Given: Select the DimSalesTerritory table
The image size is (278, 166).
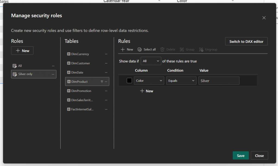Looking at the screenshot, I should 82,100.
